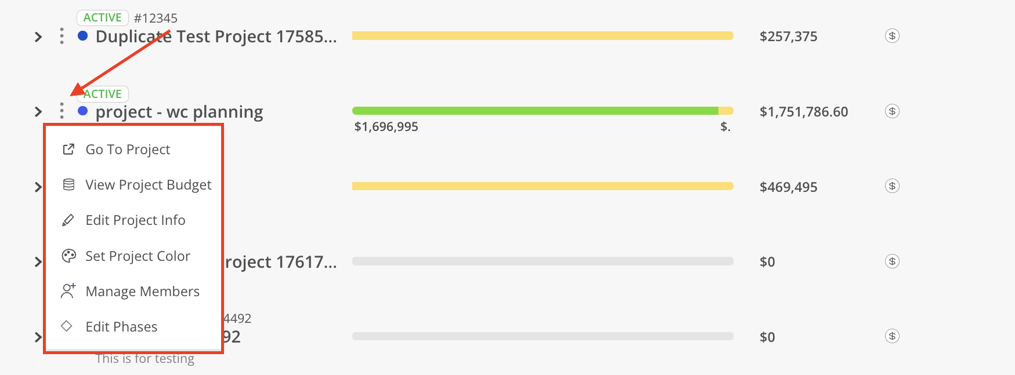Click the kebab menu beside project - wc planning

pyautogui.click(x=62, y=111)
